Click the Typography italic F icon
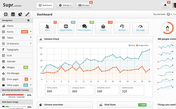 [3, 50]
